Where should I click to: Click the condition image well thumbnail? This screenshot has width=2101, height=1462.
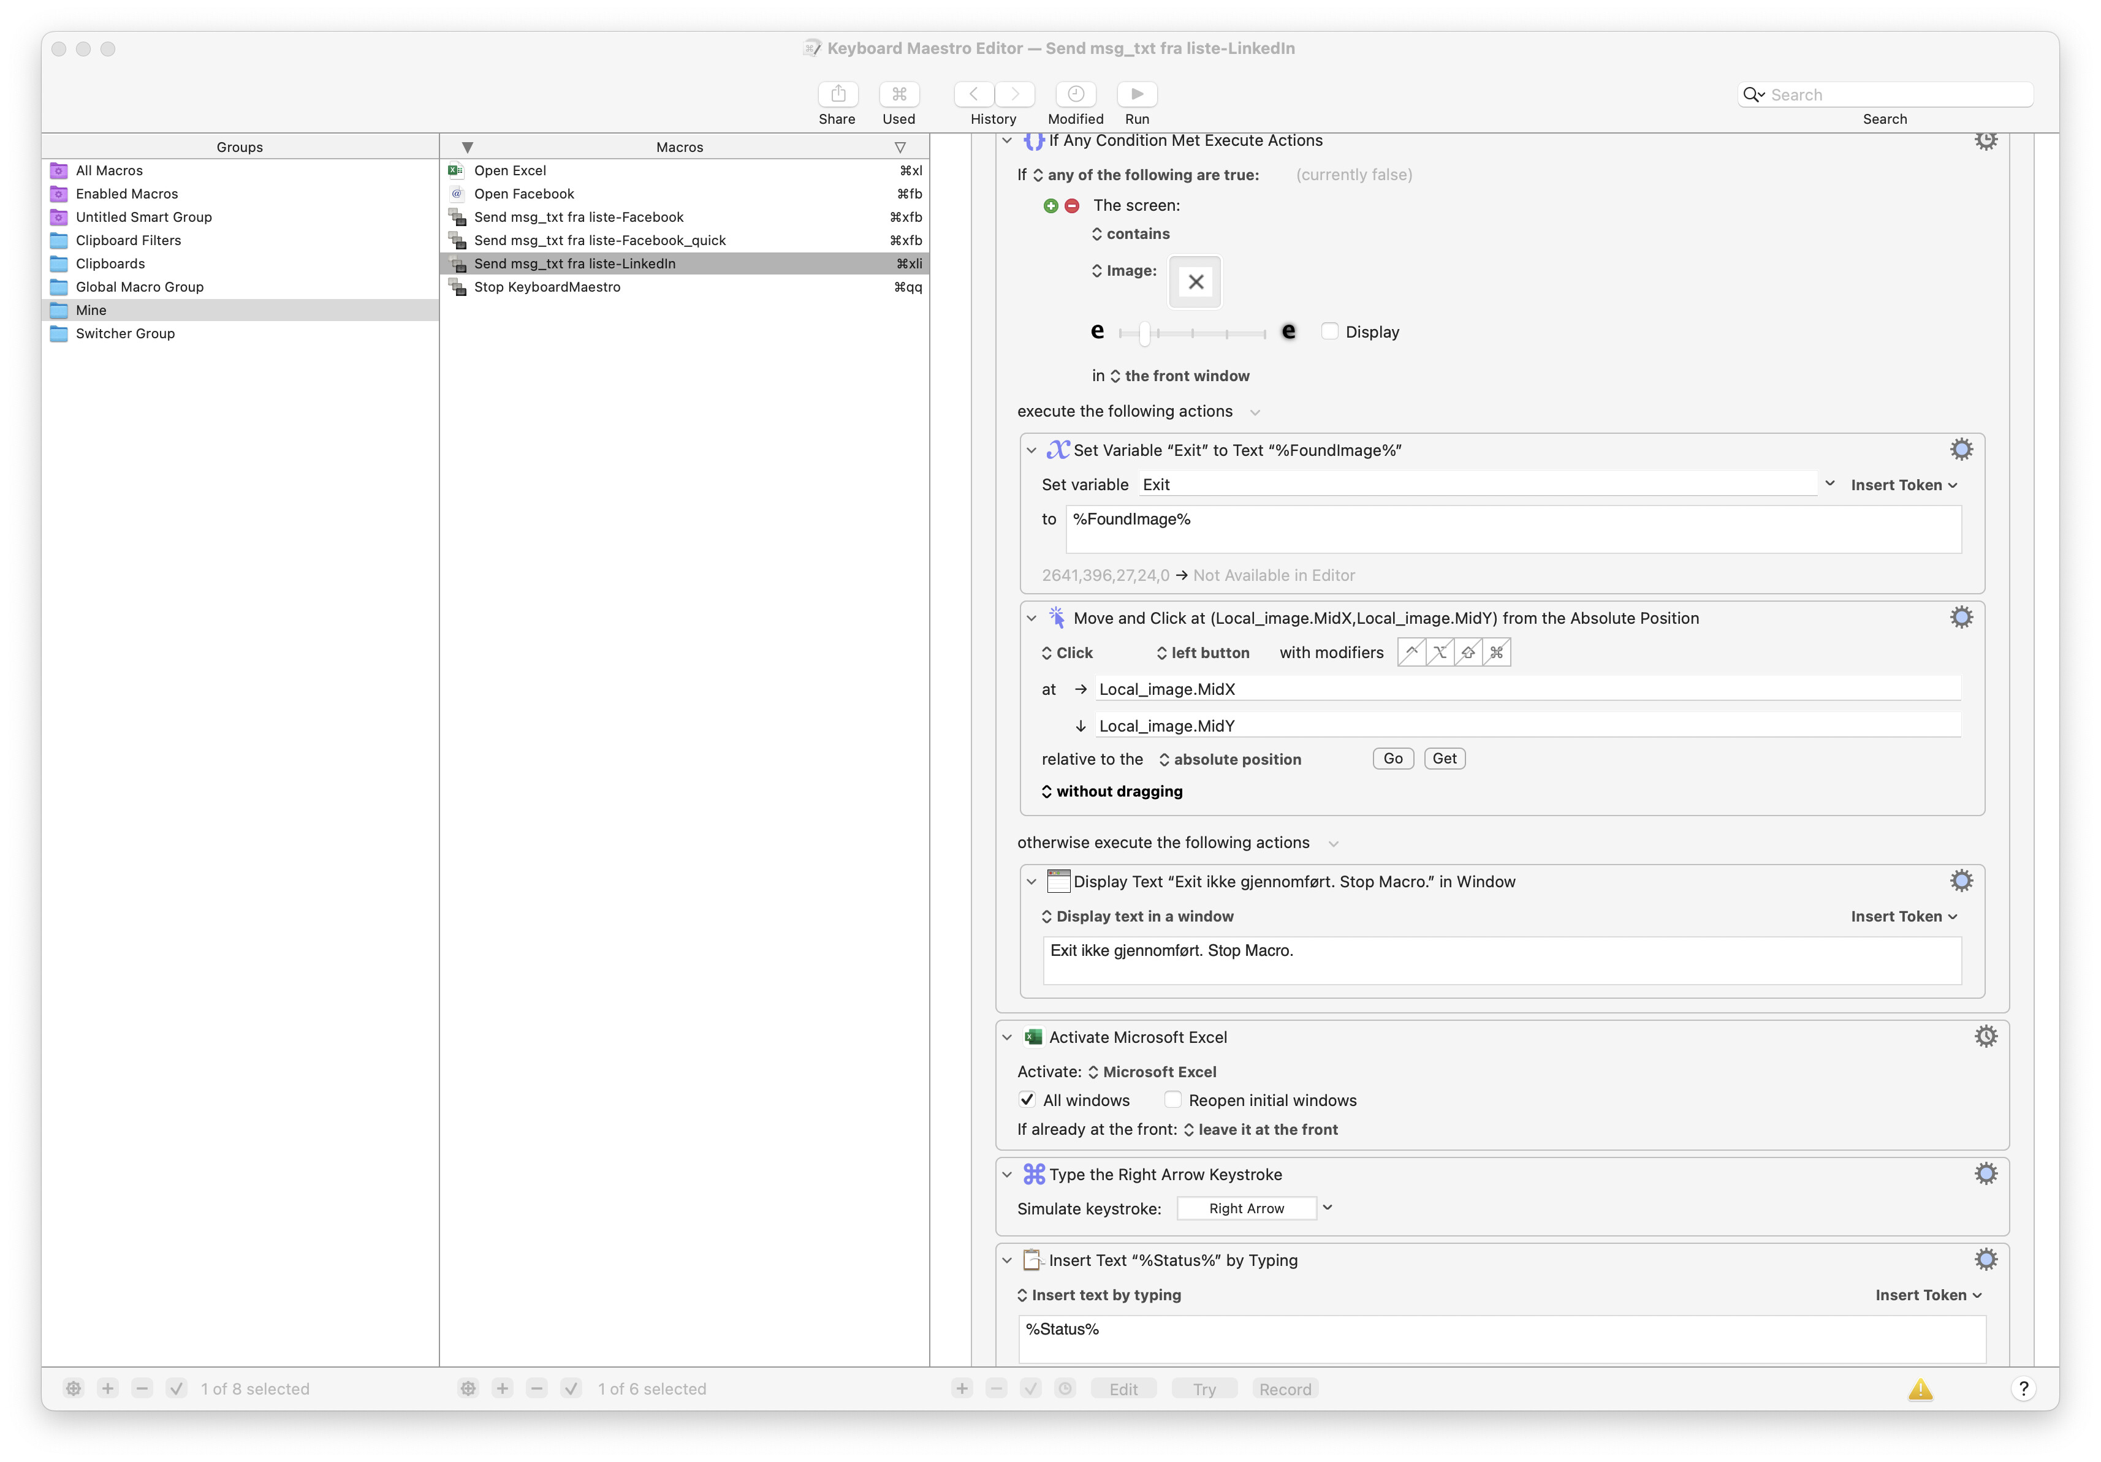click(x=1195, y=282)
